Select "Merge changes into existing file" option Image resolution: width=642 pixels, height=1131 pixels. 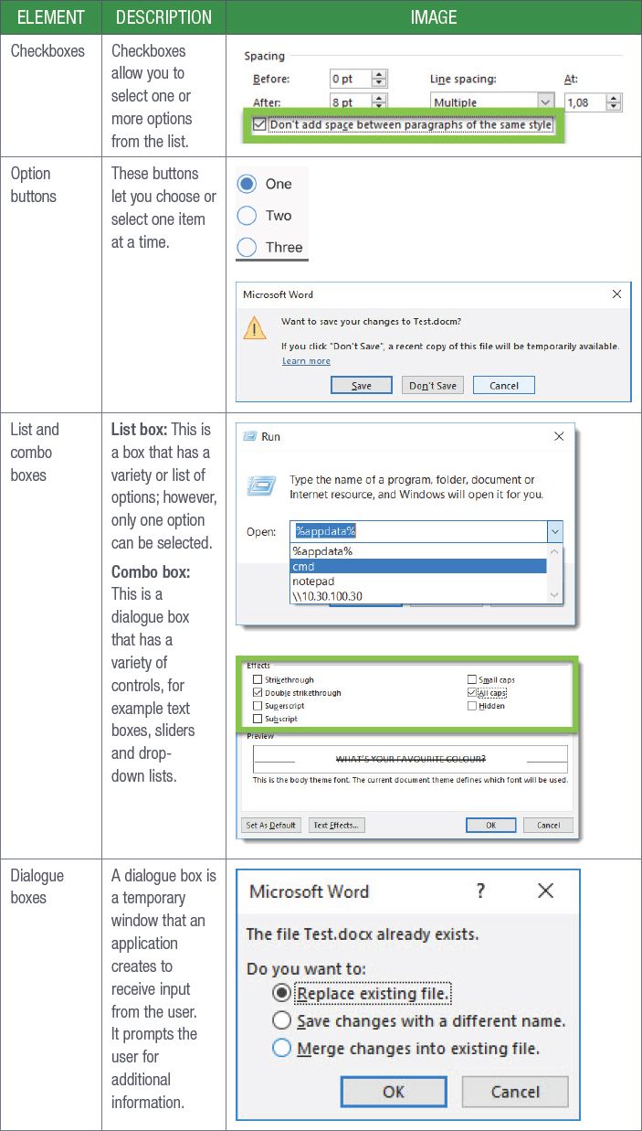point(282,1049)
